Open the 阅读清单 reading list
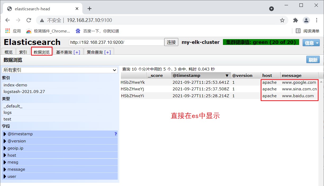This screenshot has height=186, width=324. [308, 31]
